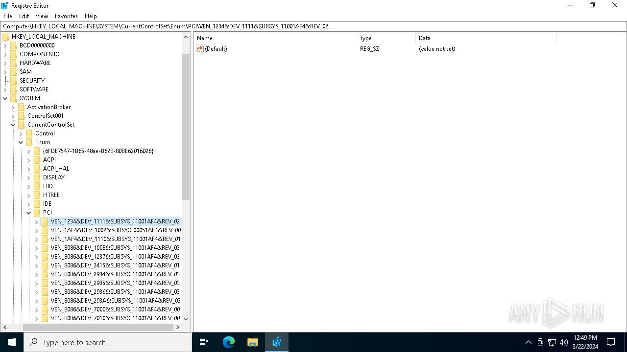Screen dimensions: 627x352
Task: Collapse the SYSTEM key
Action: pos(5,98)
